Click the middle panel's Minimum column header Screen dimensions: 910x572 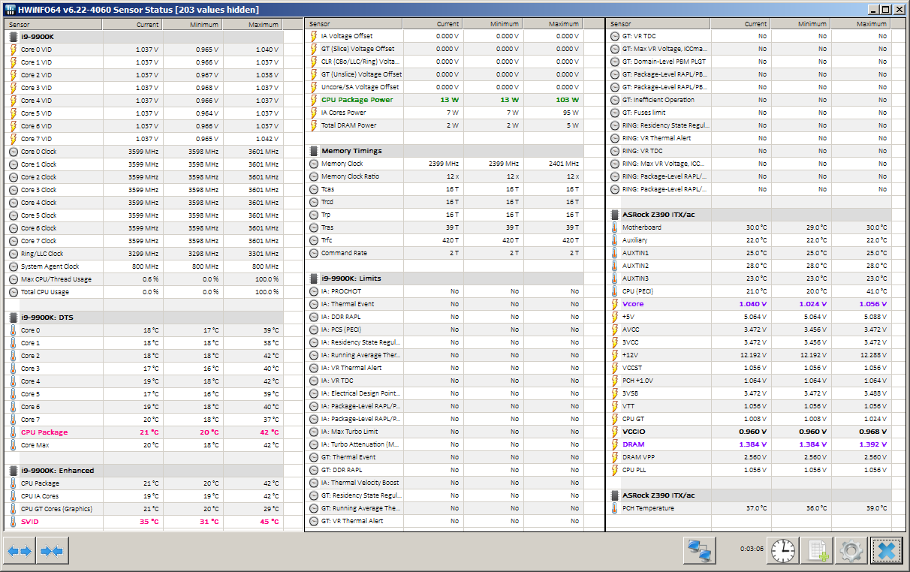493,24
